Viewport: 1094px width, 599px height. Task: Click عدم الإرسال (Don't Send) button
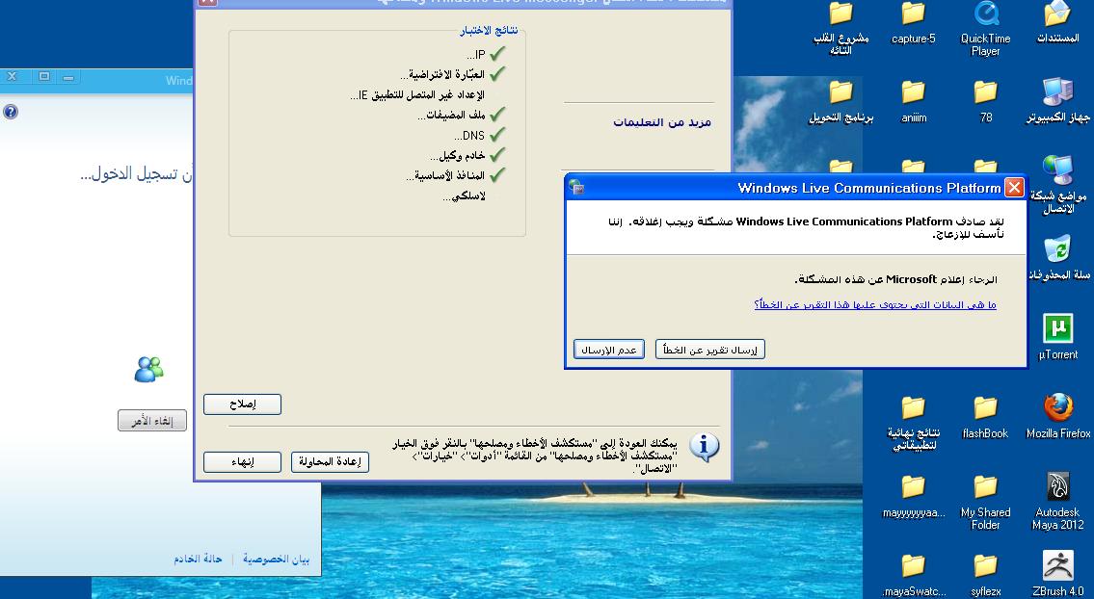click(x=609, y=350)
